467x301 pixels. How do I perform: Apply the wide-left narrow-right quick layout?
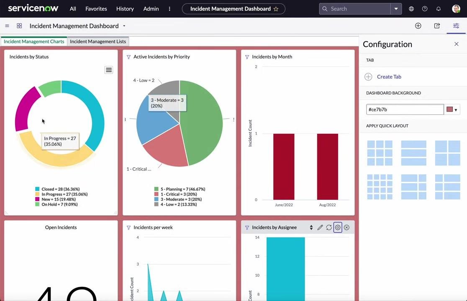[414, 187]
